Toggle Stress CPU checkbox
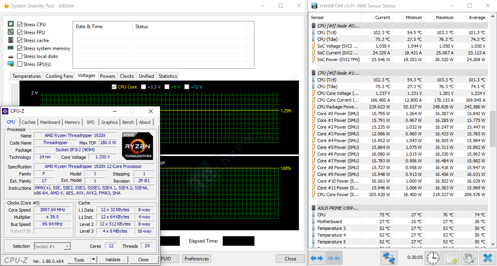The image size is (497, 266). click(x=19, y=24)
